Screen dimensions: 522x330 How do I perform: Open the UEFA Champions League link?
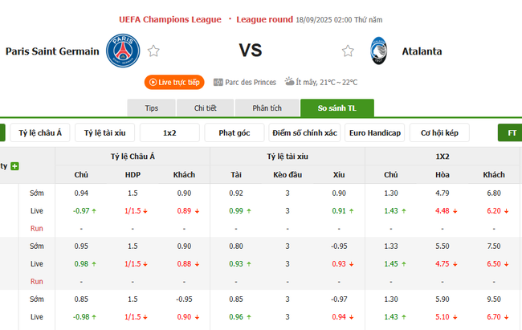tap(169, 18)
